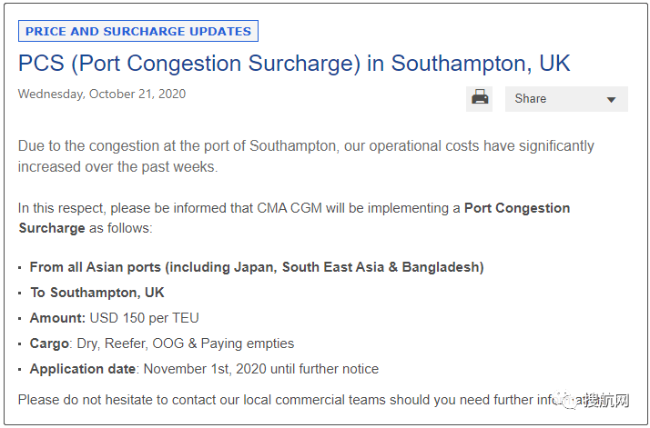
Task: Click the bold "Amount:" label
Action: pyautogui.click(x=58, y=318)
